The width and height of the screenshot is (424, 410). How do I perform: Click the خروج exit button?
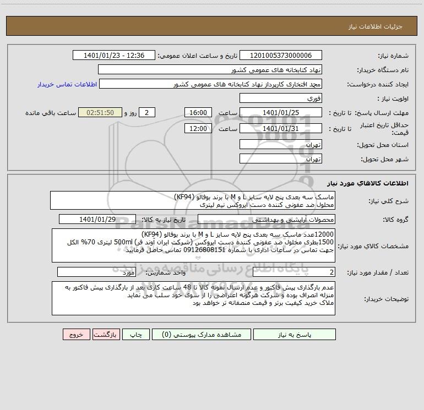(76, 335)
